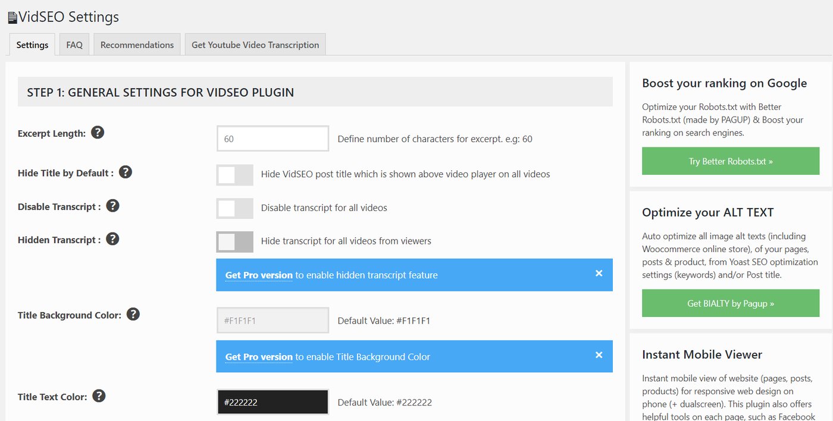Click the Title Text Color help icon
The height and width of the screenshot is (421, 833).
[x=99, y=395]
